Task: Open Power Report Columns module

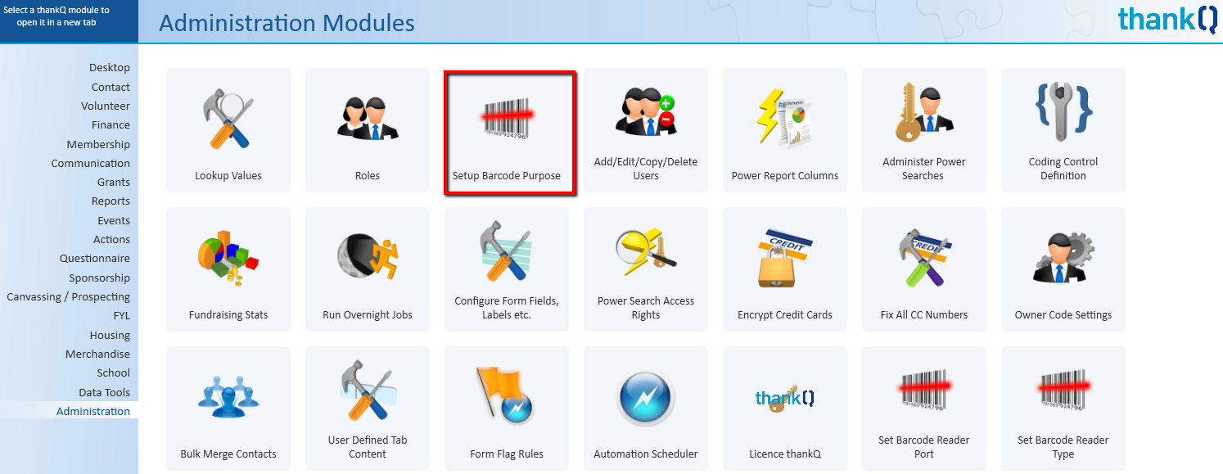Action: [x=785, y=130]
